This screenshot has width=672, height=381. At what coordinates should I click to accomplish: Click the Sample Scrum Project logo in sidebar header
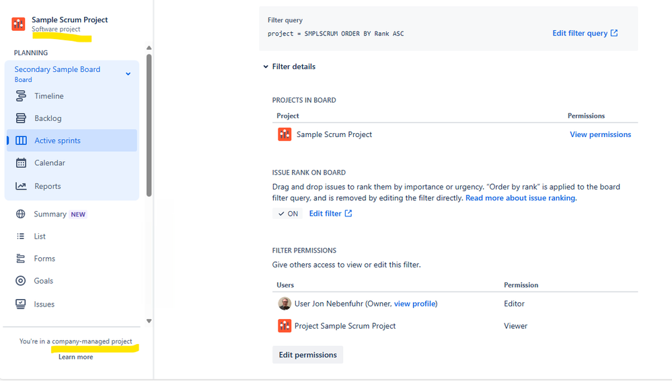tap(18, 24)
